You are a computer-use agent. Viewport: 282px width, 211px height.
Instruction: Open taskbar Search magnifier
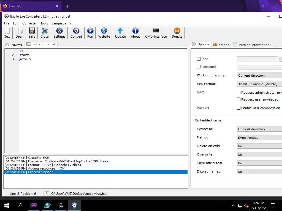[x=20, y=206]
